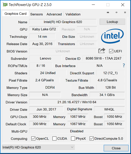The height and width of the screenshot is (154, 131).
Task: Click the Close button at bottom
Action: (x=116, y=148)
